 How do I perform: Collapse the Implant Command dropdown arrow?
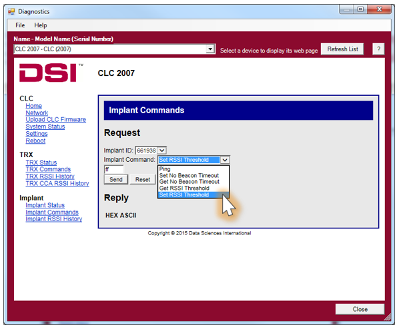tap(225, 160)
